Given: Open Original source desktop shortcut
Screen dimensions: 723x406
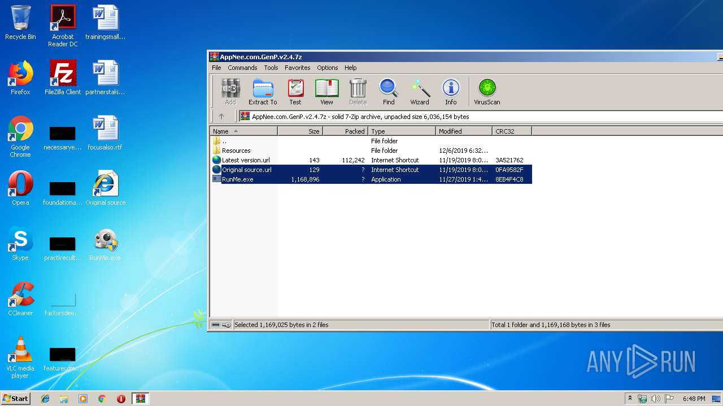Looking at the screenshot, I should [x=106, y=188].
